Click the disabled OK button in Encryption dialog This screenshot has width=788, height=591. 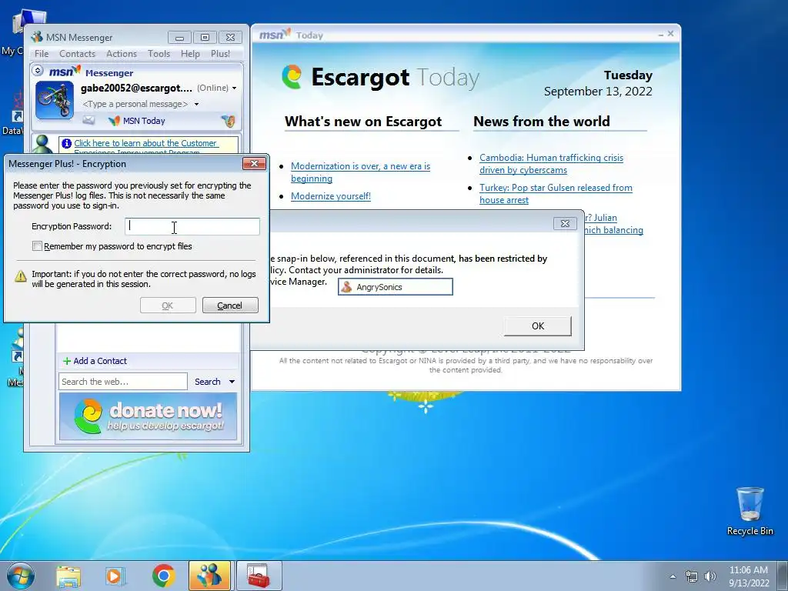[x=168, y=305]
